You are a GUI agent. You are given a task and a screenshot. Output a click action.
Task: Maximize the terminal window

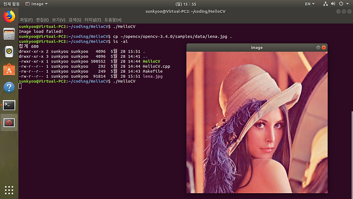pyautogui.click(x=344, y=11)
